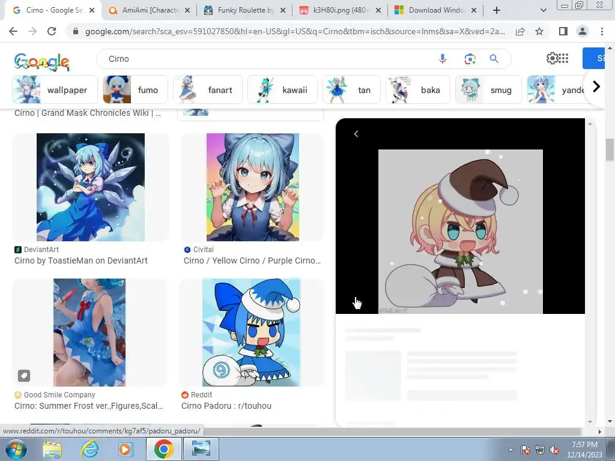Search by image with Google Lens icon

pyautogui.click(x=470, y=59)
